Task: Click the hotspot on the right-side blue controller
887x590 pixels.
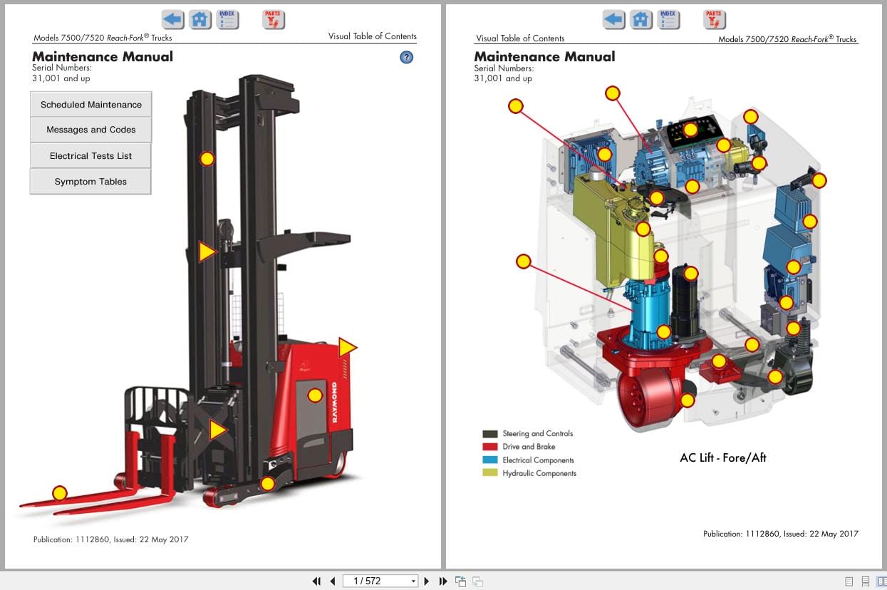Action: click(x=809, y=222)
